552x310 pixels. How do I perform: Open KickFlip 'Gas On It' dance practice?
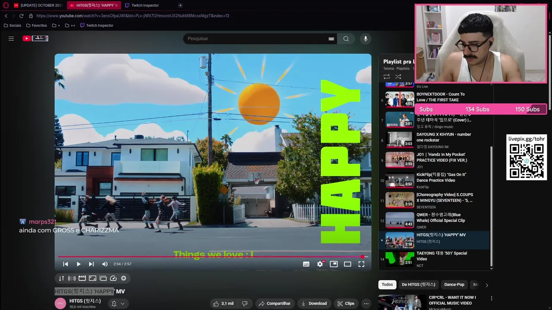(434, 180)
